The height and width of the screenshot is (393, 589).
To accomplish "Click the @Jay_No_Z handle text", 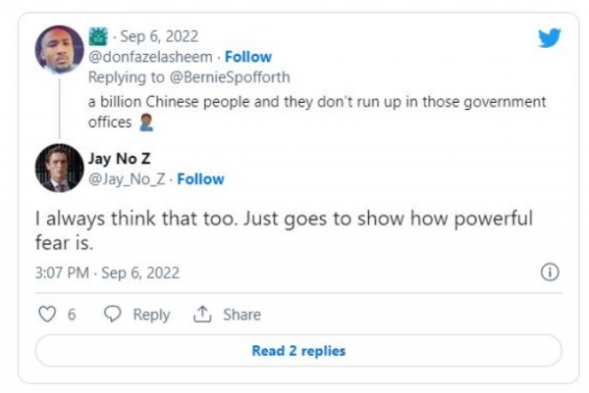I will pyautogui.click(x=129, y=178).
